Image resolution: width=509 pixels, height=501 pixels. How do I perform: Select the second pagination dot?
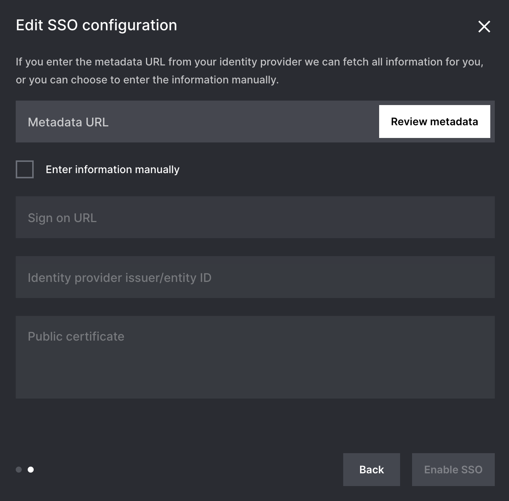point(31,470)
